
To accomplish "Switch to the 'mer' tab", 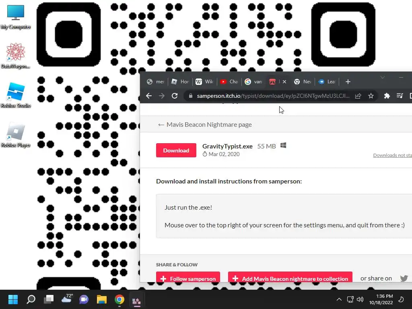I will pyautogui.click(x=156, y=82).
